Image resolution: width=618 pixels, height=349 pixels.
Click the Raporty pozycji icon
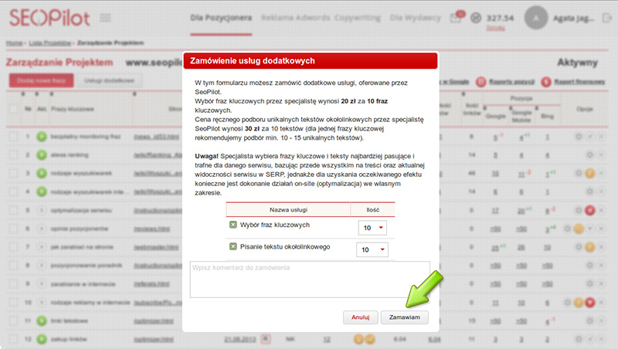tap(480, 81)
